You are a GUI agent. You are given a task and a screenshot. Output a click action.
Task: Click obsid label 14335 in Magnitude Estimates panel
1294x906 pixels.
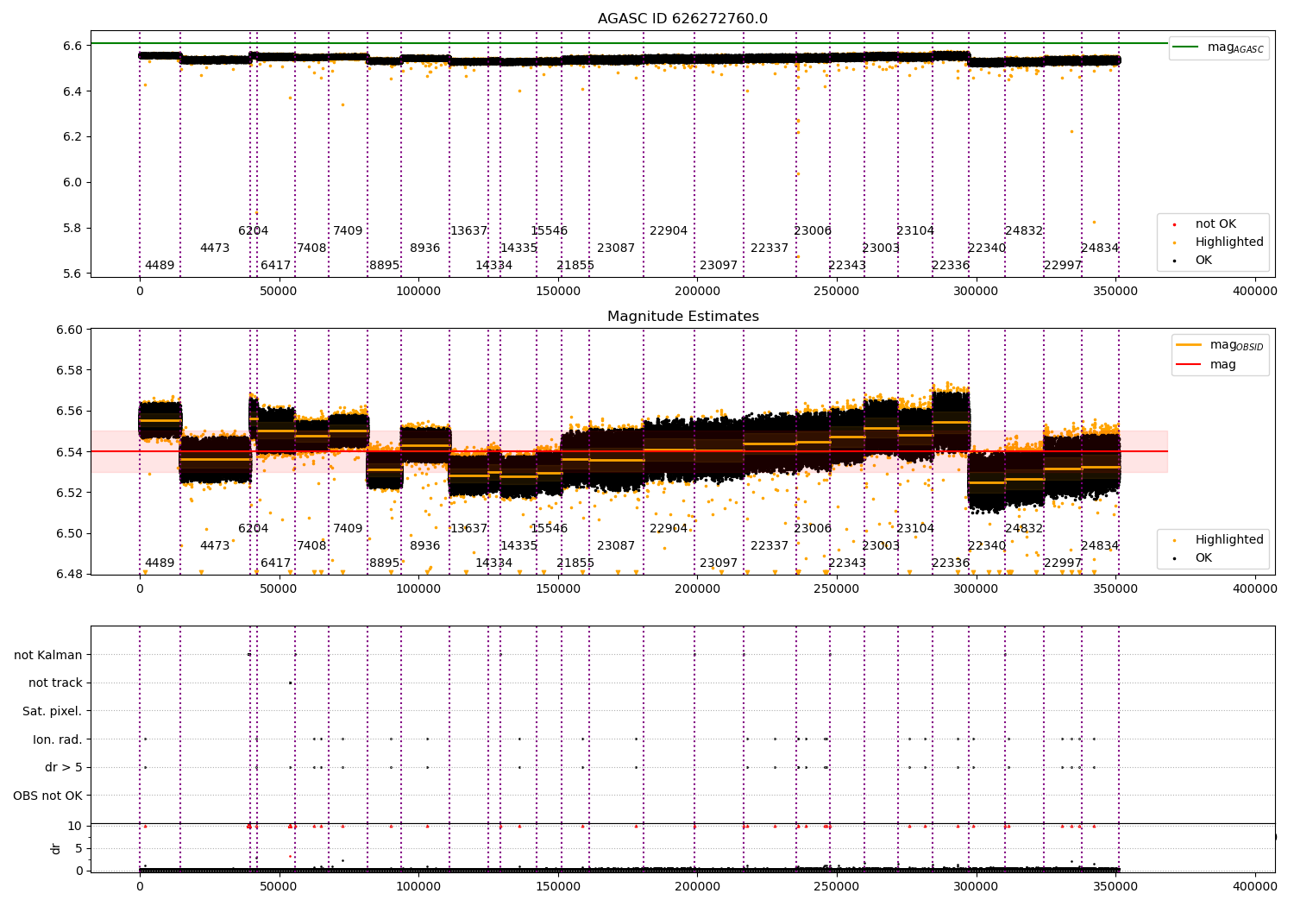(x=518, y=546)
